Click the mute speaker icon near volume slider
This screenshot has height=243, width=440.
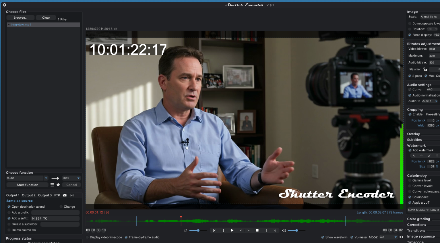pos(284,230)
